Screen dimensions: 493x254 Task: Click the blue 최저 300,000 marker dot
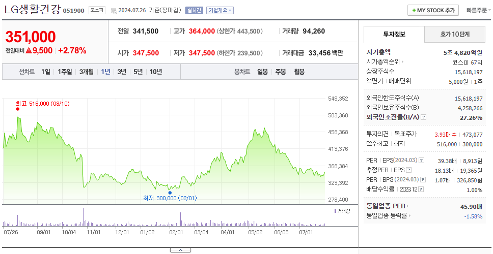point(170,193)
